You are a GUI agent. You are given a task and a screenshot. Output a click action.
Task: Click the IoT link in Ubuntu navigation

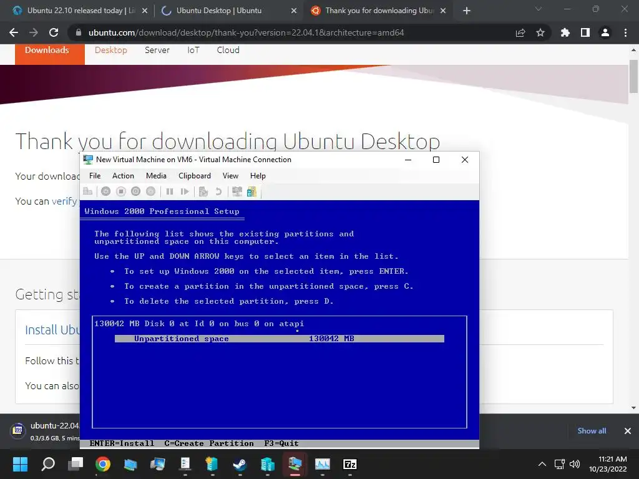[193, 50]
